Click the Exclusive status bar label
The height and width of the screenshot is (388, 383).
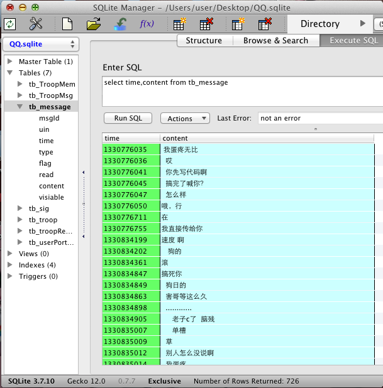pos(164,381)
